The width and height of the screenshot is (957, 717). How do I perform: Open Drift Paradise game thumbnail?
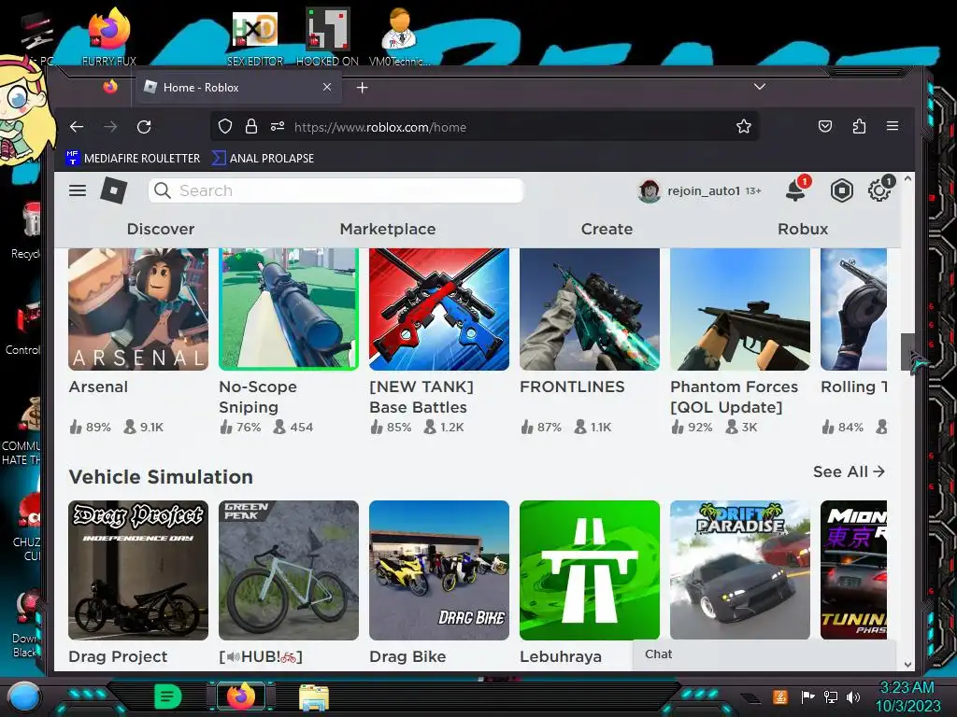[x=740, y=570]
